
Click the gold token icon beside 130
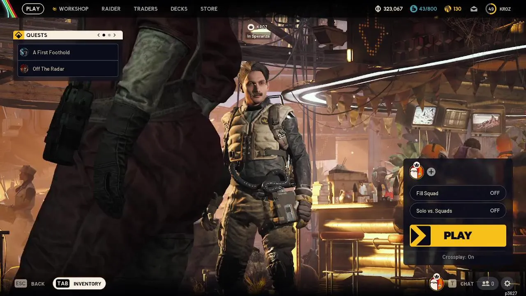[448, 9]
